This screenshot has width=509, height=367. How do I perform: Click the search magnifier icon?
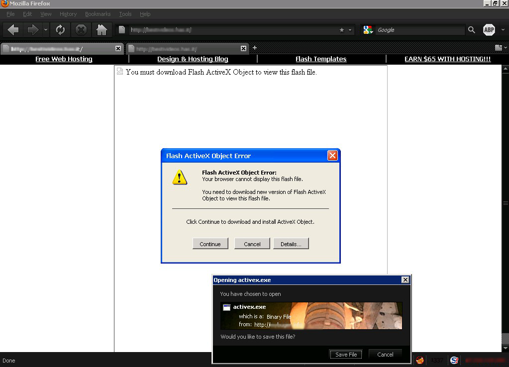[x=472, y=30]
